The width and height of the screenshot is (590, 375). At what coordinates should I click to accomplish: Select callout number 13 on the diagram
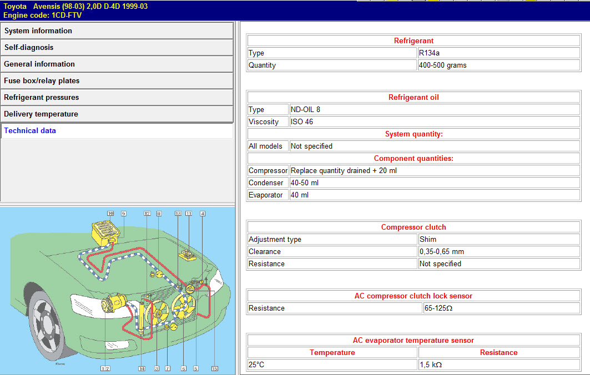[x=178, y=214]
